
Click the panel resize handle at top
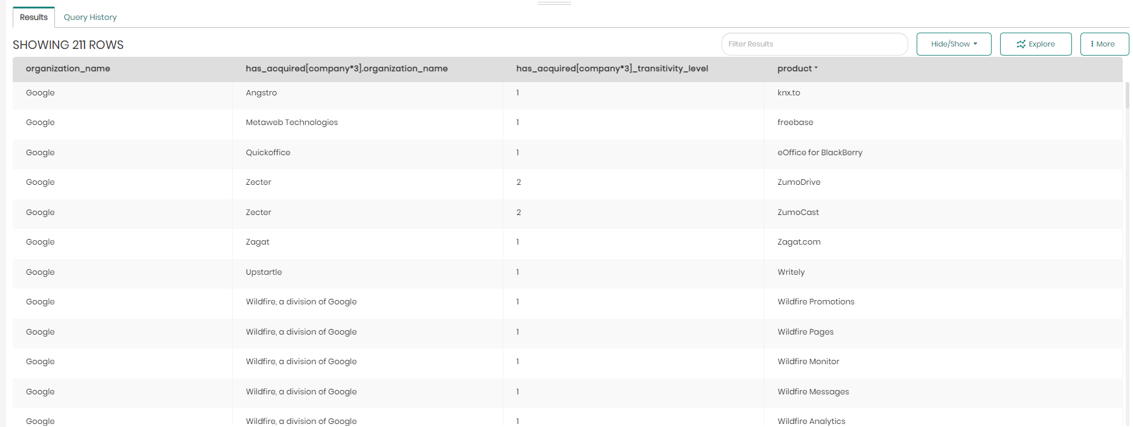pos(554,3)
